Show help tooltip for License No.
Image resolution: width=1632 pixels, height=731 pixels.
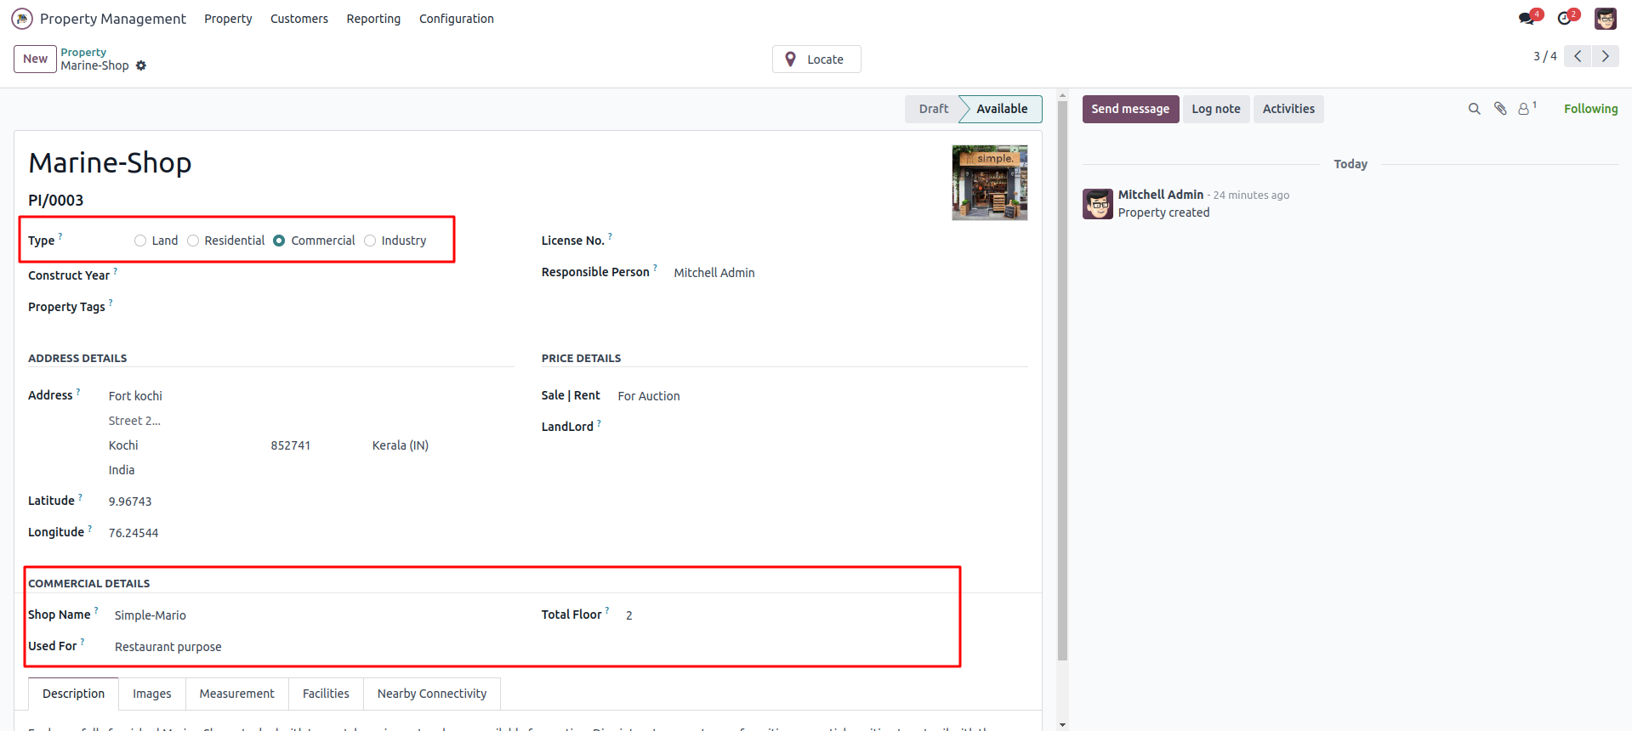coord(610,236)
